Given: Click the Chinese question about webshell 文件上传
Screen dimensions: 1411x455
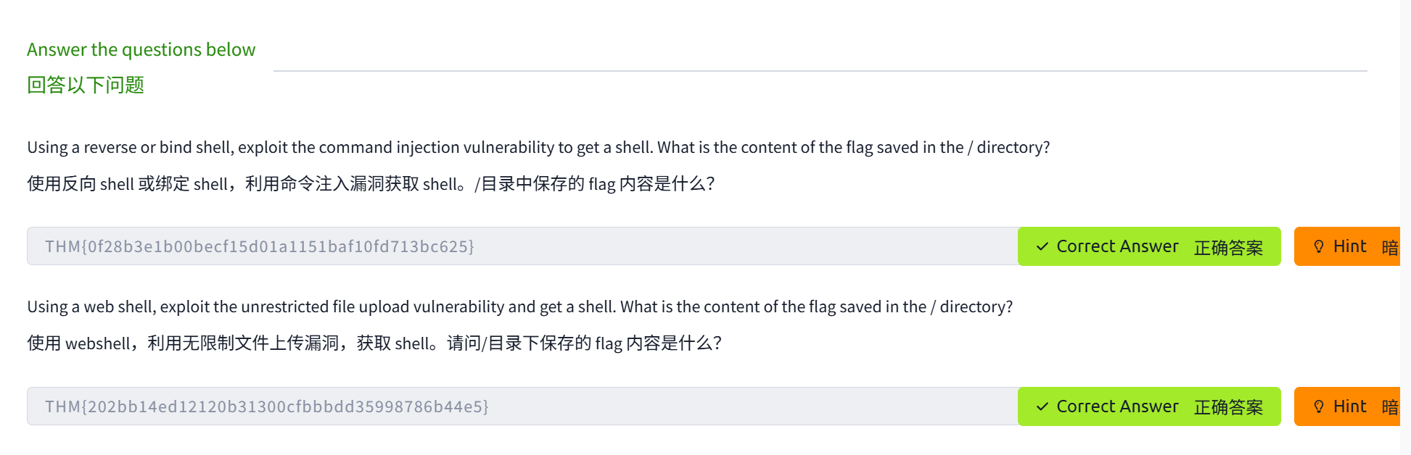Looking at the screenshot, I should (x=374, y=343).
